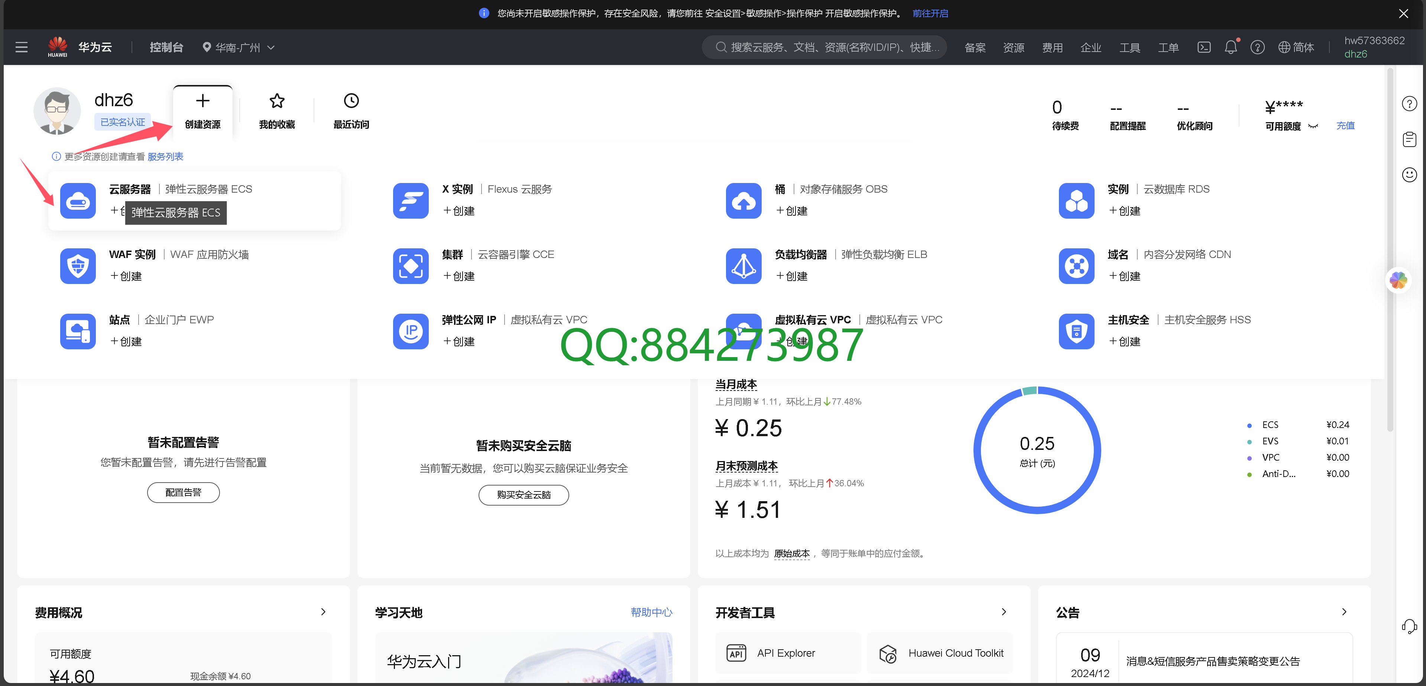Click the page vertical scrollbar

pos(1390,249)
